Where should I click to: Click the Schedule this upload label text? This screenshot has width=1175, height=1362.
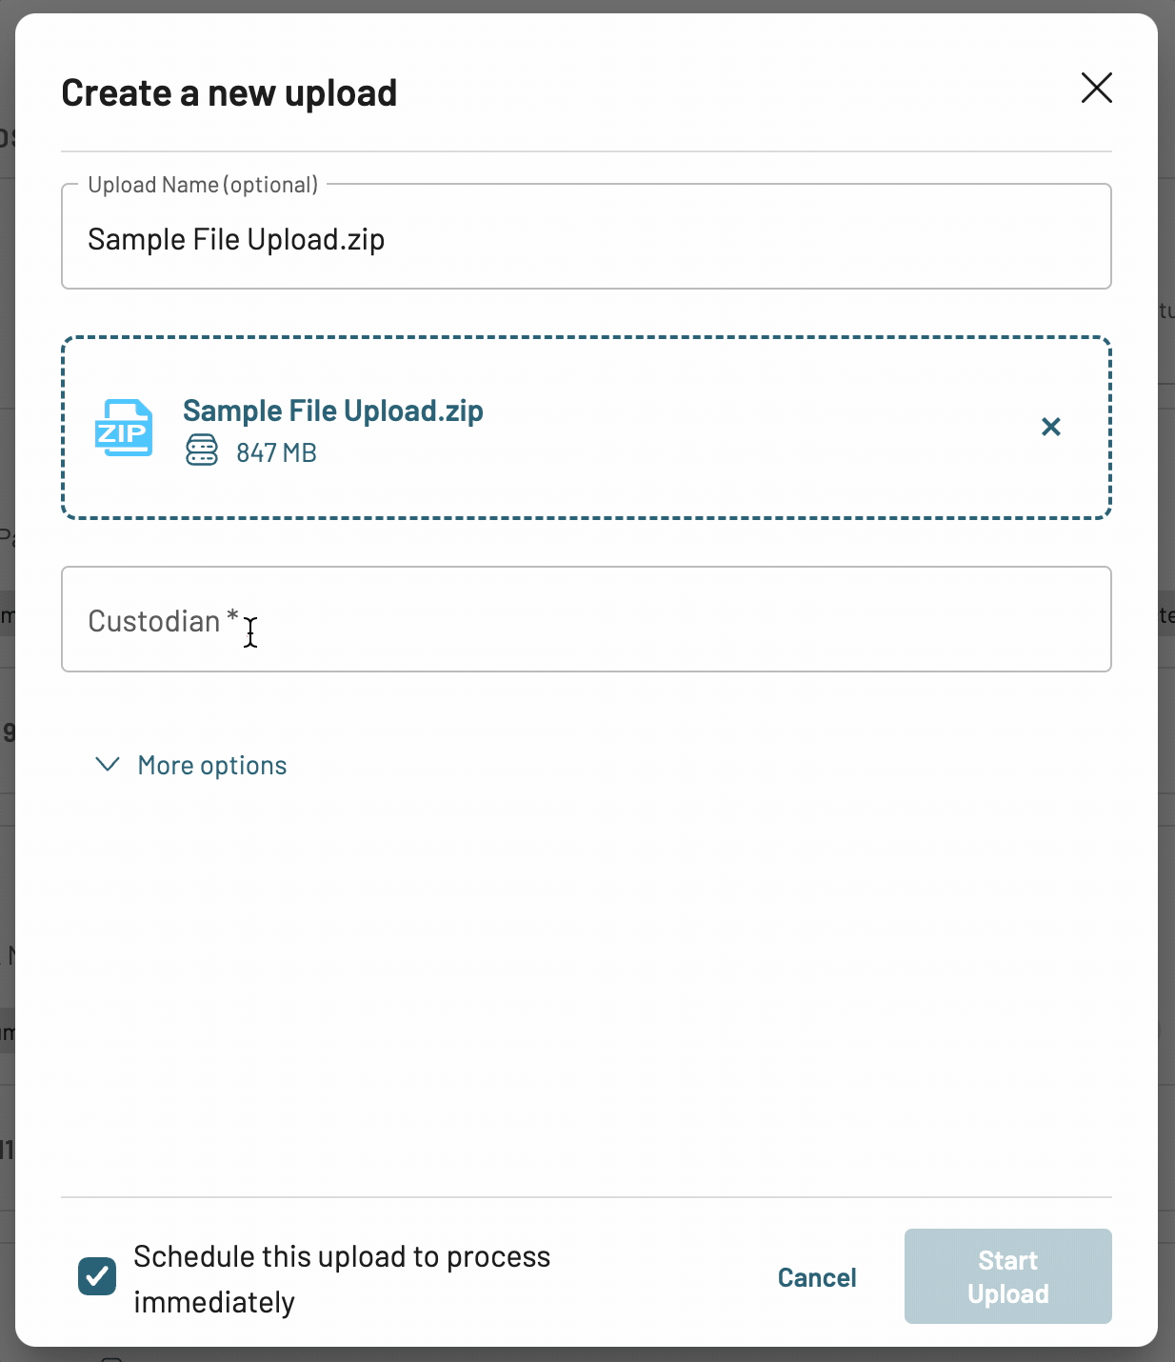[x=342, y=1279]
